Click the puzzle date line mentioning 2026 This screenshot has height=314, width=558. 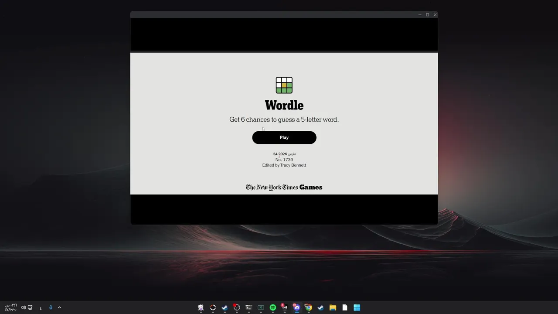[x=284, y=154]
